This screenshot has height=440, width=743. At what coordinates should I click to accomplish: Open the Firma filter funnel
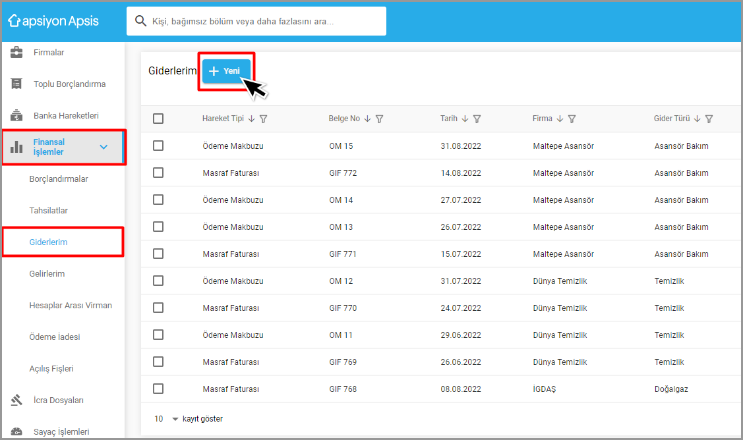[572, 119]
